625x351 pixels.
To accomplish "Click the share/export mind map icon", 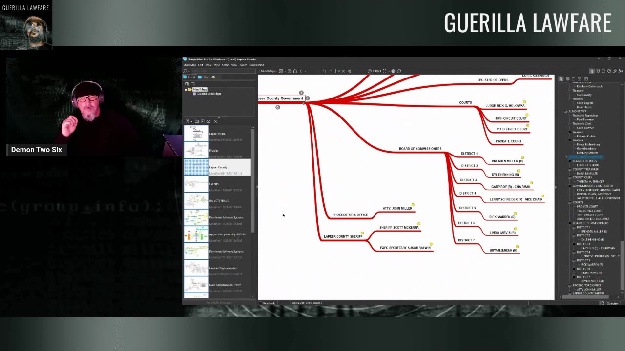I will click(295, 71).
